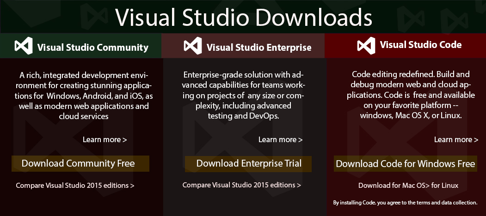The image size is (486, 216).
Task: Click the Visual Studio Code heading
Action: click(x=421, y=45)
